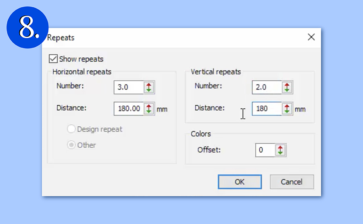Increase vertical repeats Number with up arrow
The height and width of the screenshot is (224, 363).
[x=287, y=85]
